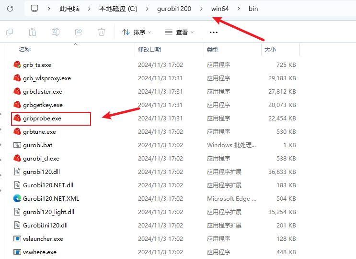Expand the chevron after 此电脑
Image resolution: width=356 pixels, height=259 pixels.
click(89, 9)
